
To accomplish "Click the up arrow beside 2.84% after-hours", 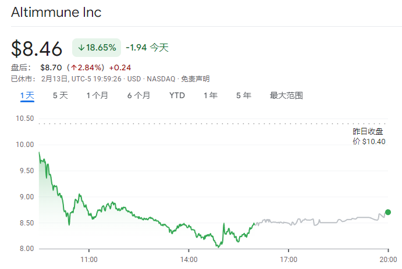I will pyautogui.click(x=74, y=67).
